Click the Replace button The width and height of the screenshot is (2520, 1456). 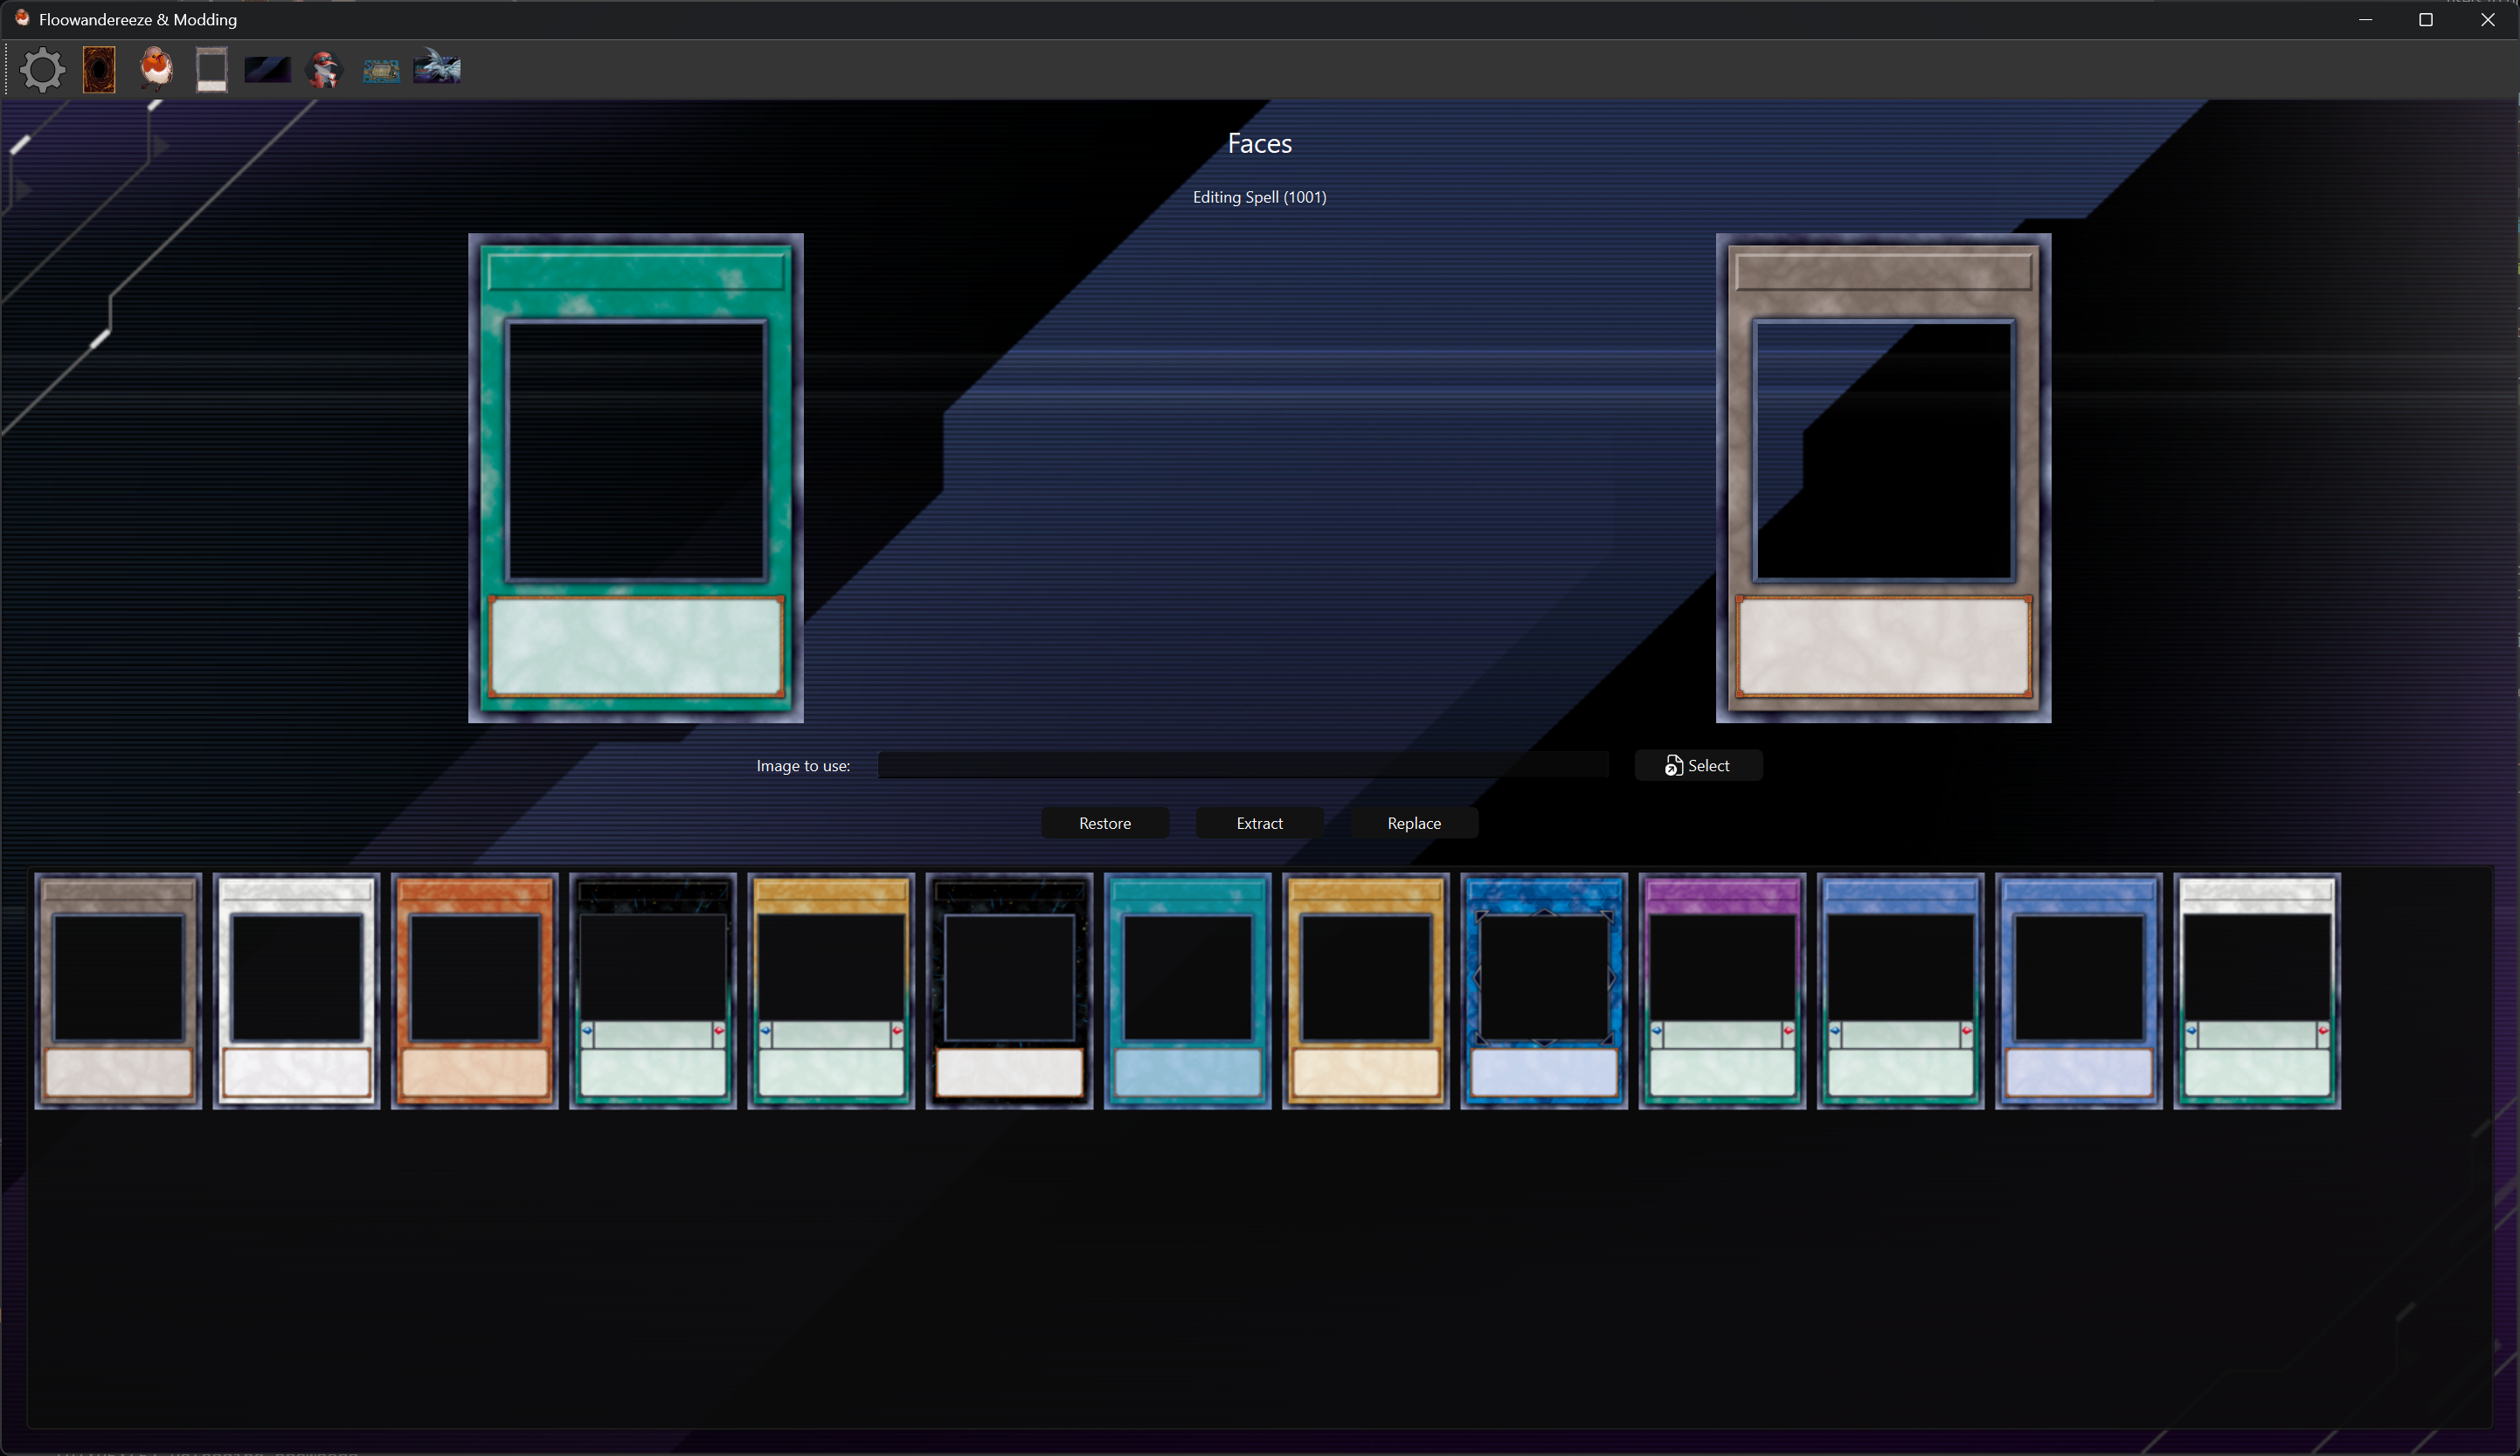pos(1414,824)
